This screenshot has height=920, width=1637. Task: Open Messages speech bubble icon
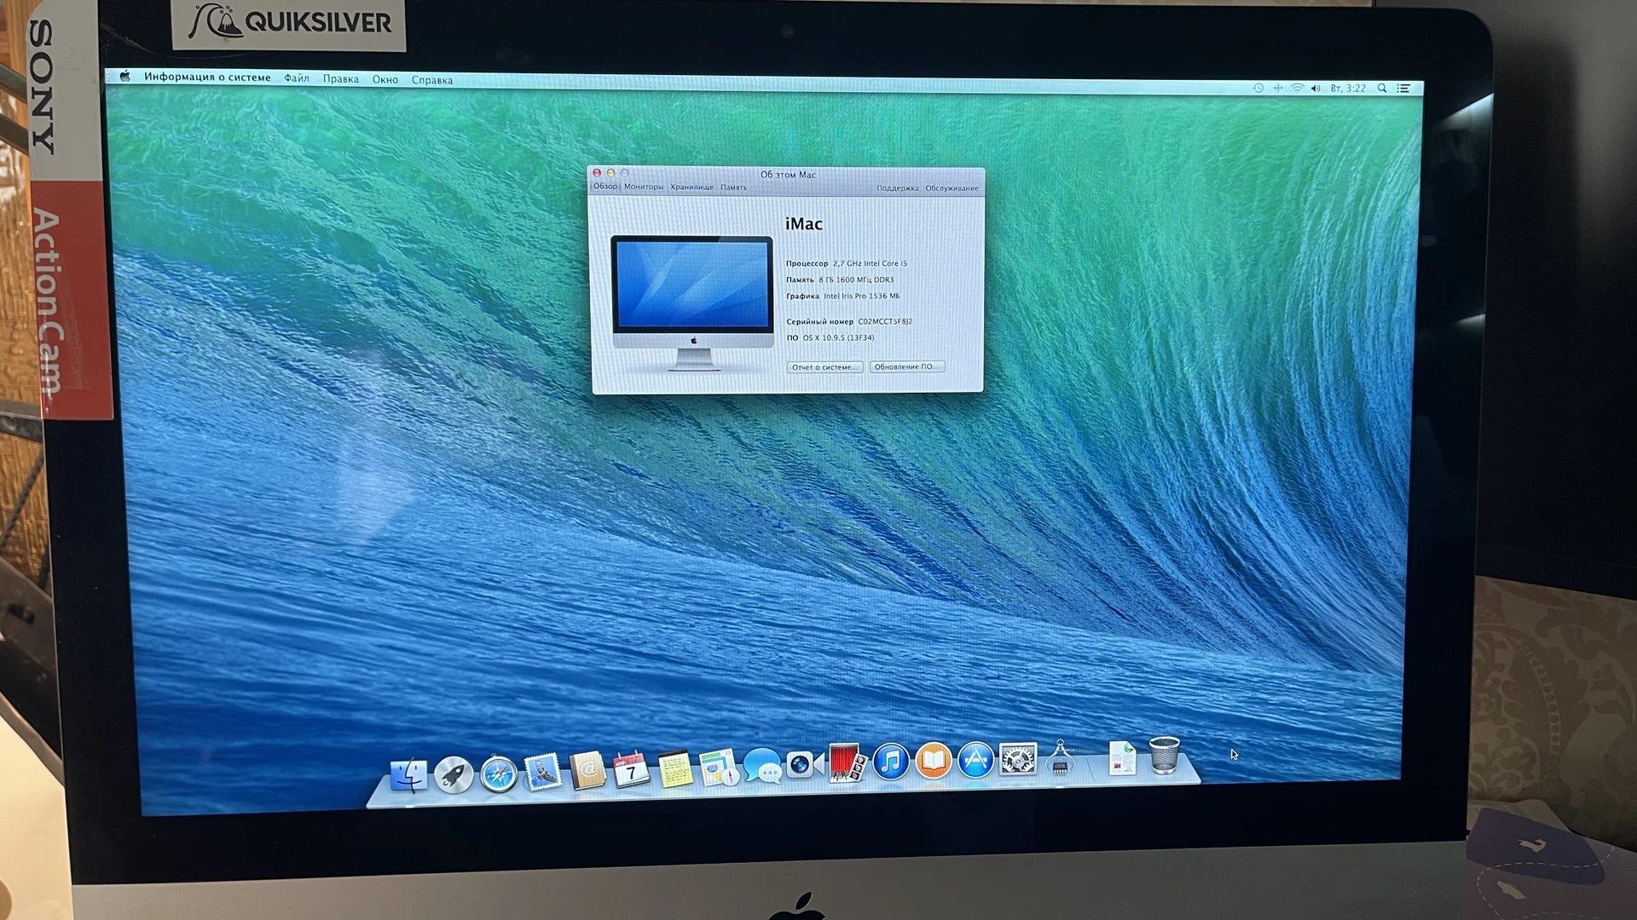(762, 766)
